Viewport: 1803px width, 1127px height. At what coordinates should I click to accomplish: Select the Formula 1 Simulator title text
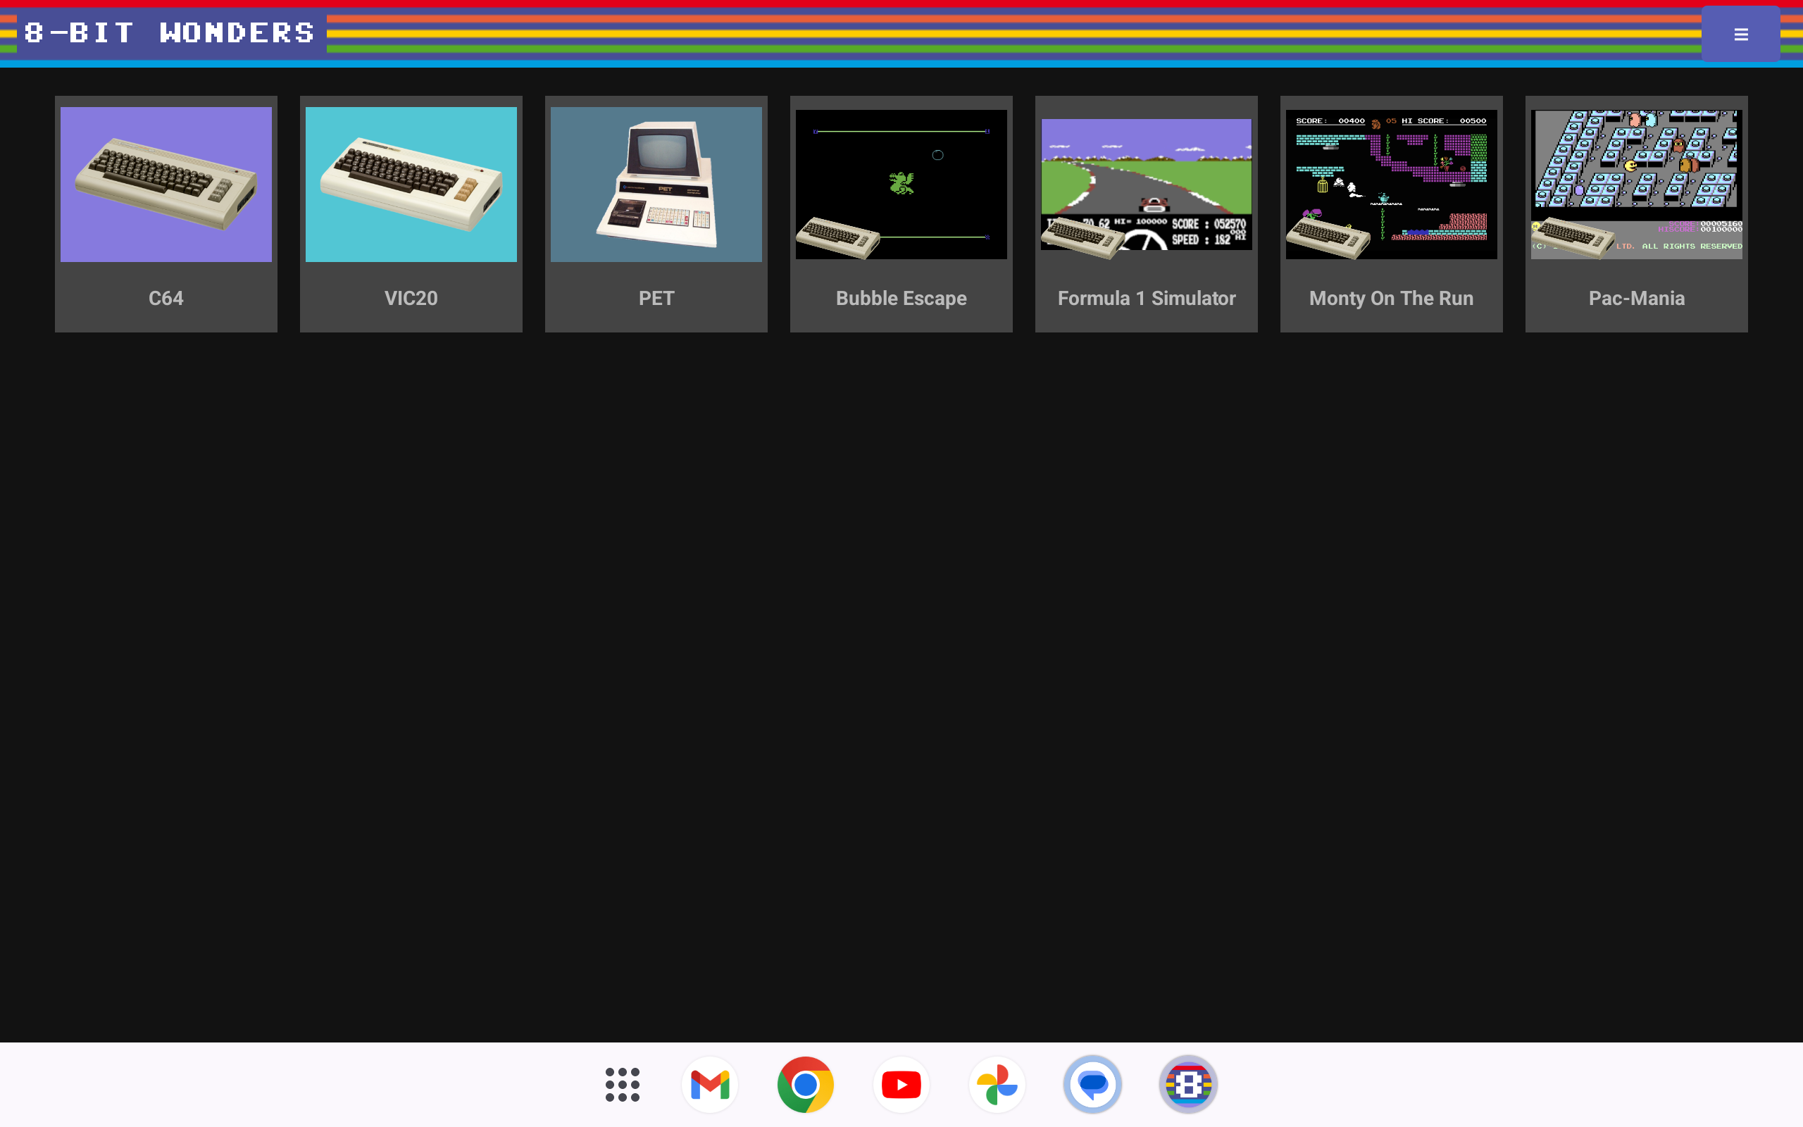tap(1147, 298)
